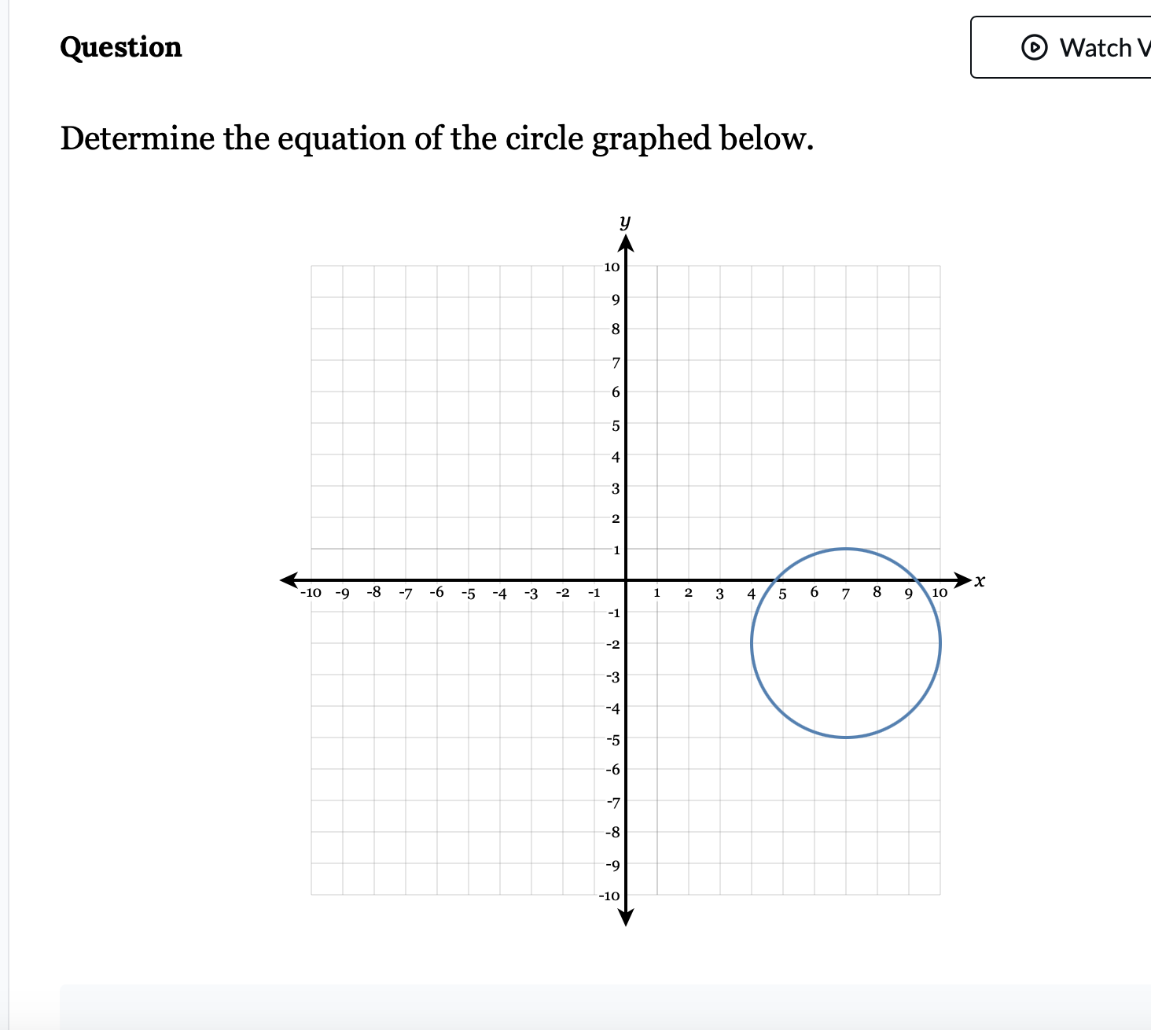Select the number -10 on the x-axis
The height and width of the screenshot is (1030, 1151).
tap(311, 594)
